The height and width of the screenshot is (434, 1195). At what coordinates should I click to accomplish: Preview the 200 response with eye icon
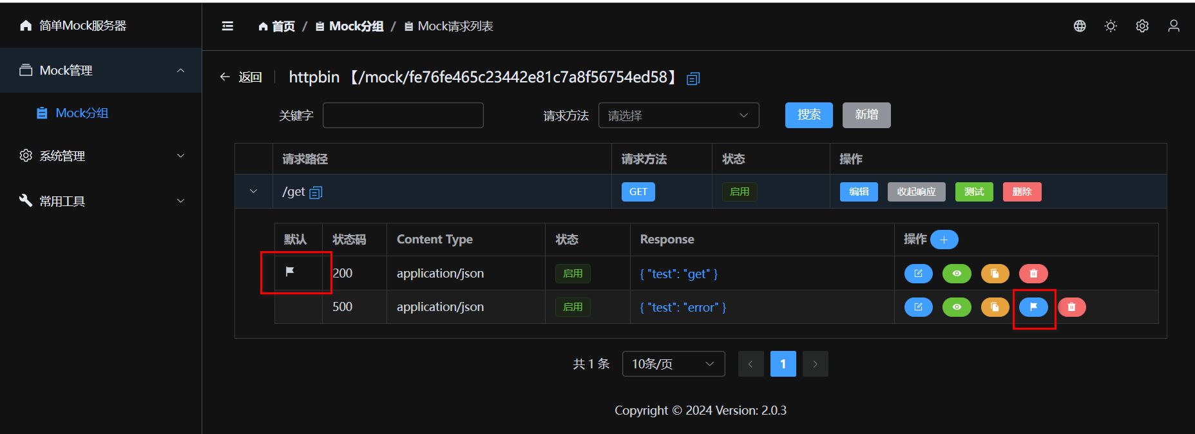tap(957, 274)
